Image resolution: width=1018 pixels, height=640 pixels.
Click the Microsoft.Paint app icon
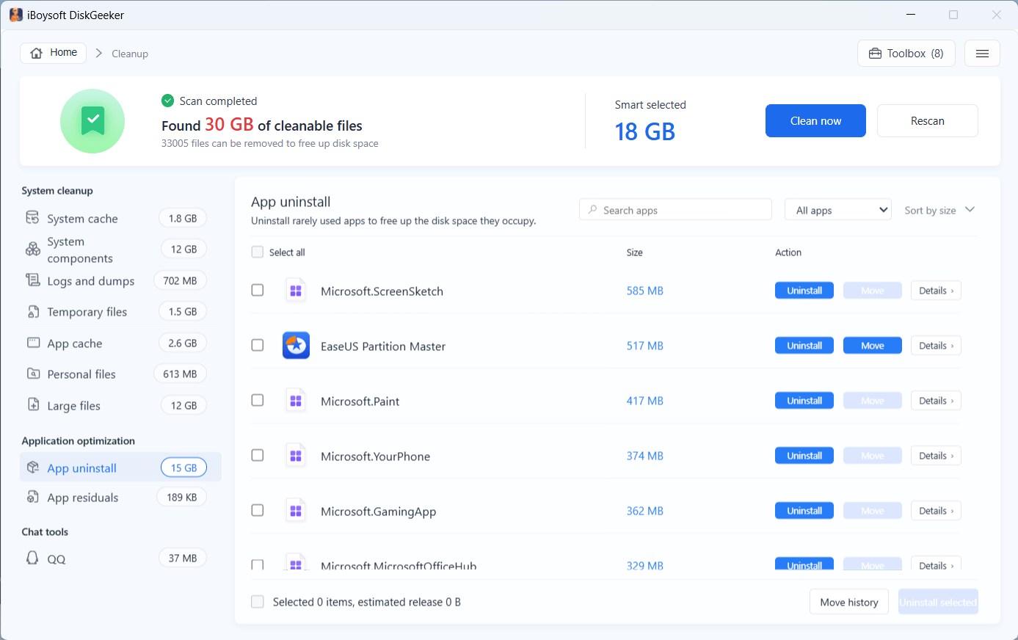point(296,401)
